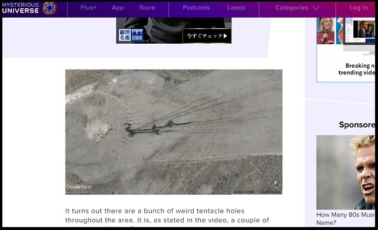Open the Mysterious Universe home text logo
The image size is (378, 230).
(x=21, y=8)
